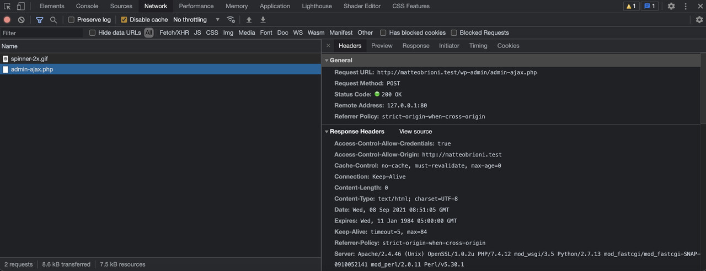Toggle the device toolbar icon
Screen dimensions: 706x271
point(20,6)
